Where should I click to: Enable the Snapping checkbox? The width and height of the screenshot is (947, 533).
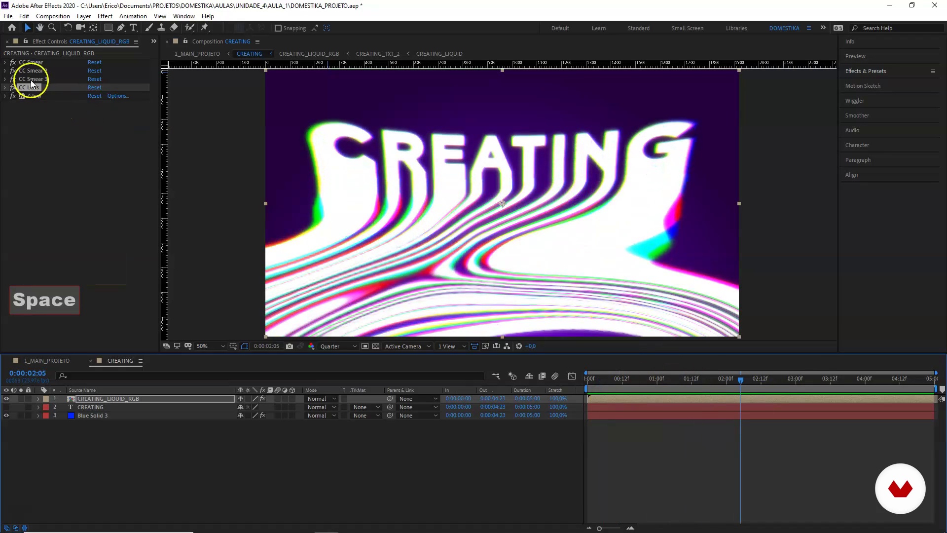pos(278,29)
